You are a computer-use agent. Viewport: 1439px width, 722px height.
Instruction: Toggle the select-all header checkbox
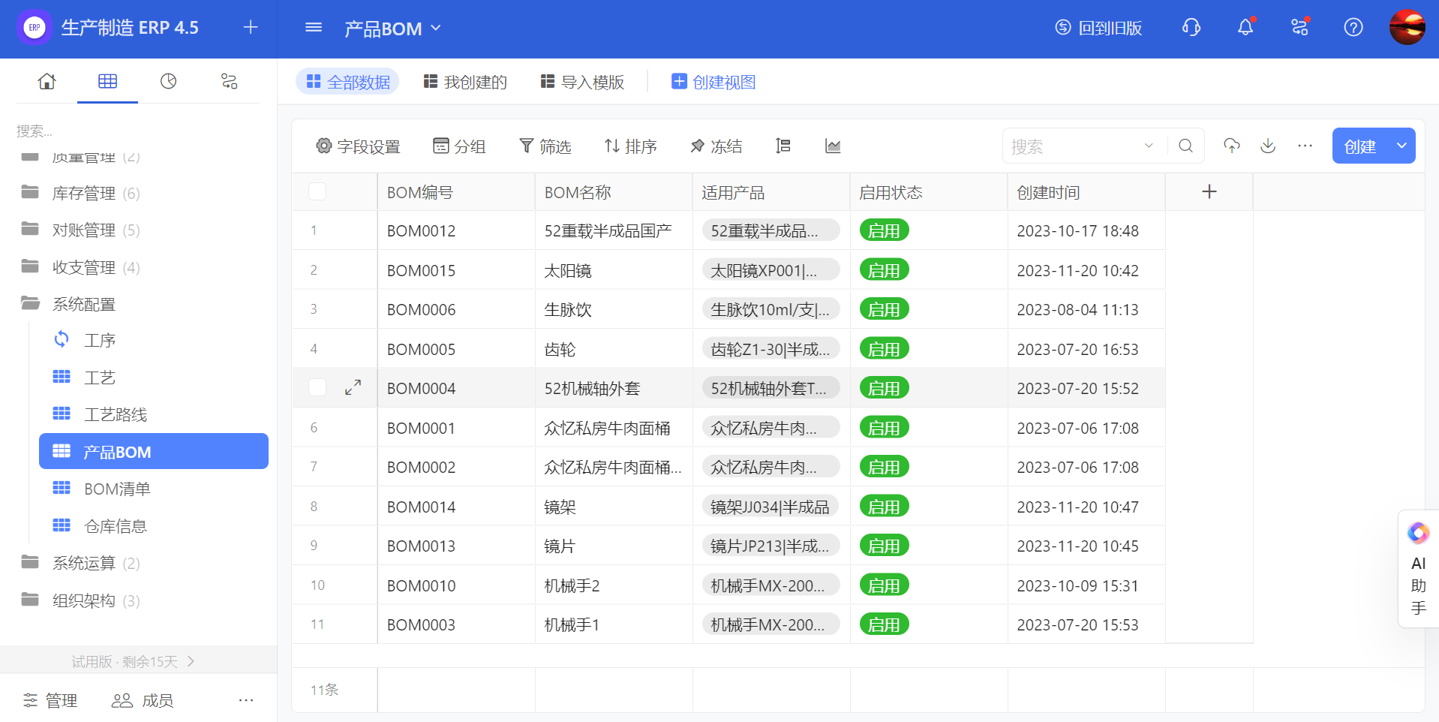[317, 192]
